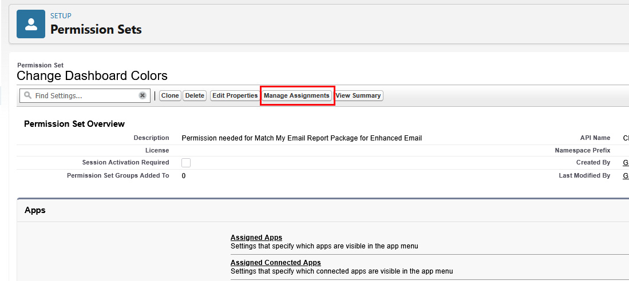Click the Permission Set Overview heading

[x=74, y=124]
